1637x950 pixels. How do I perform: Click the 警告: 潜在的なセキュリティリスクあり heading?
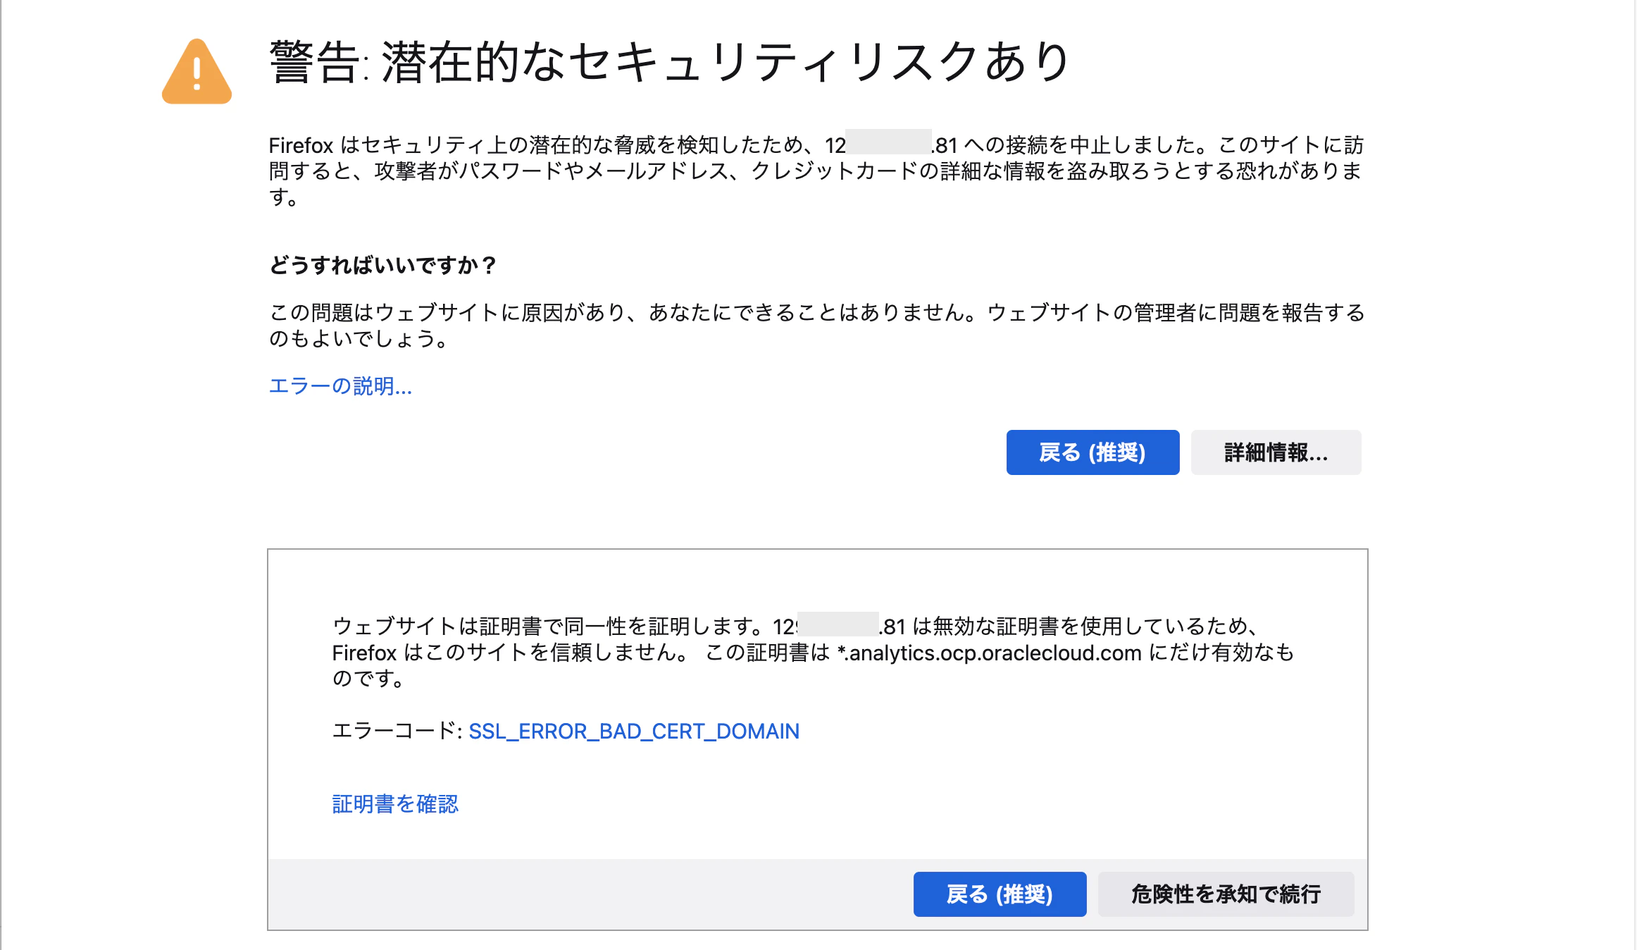(x=670, y=62)
